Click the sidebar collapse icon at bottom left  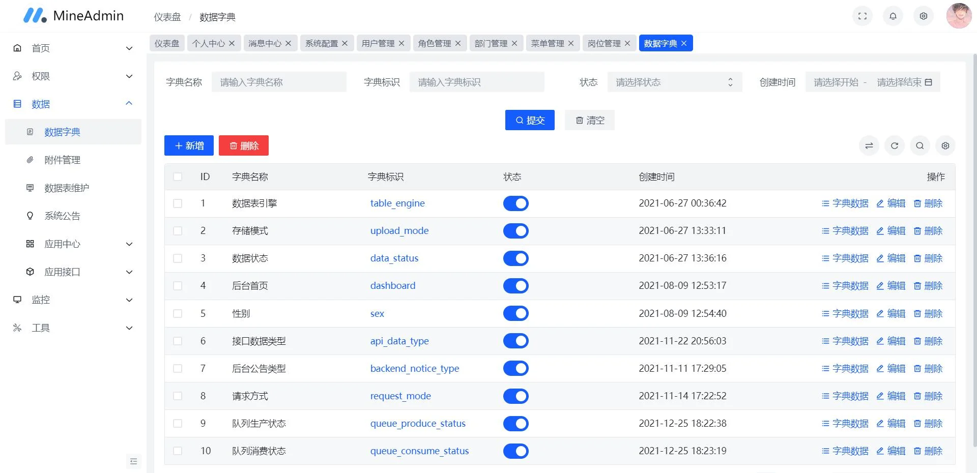point(133,462)
